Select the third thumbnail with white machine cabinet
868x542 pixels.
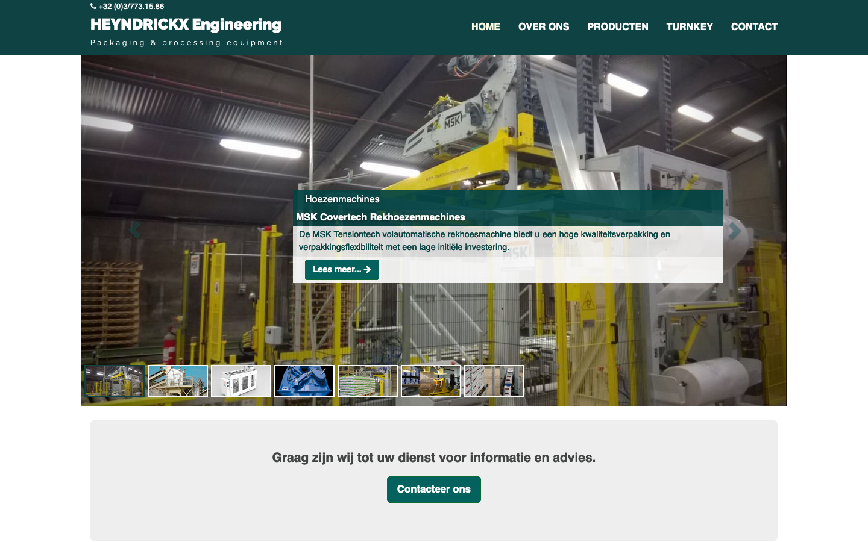tap(241, 381)
